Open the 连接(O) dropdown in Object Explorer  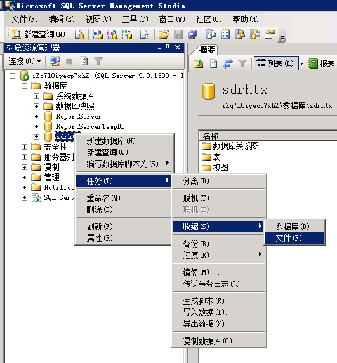(x=25, y=62)
